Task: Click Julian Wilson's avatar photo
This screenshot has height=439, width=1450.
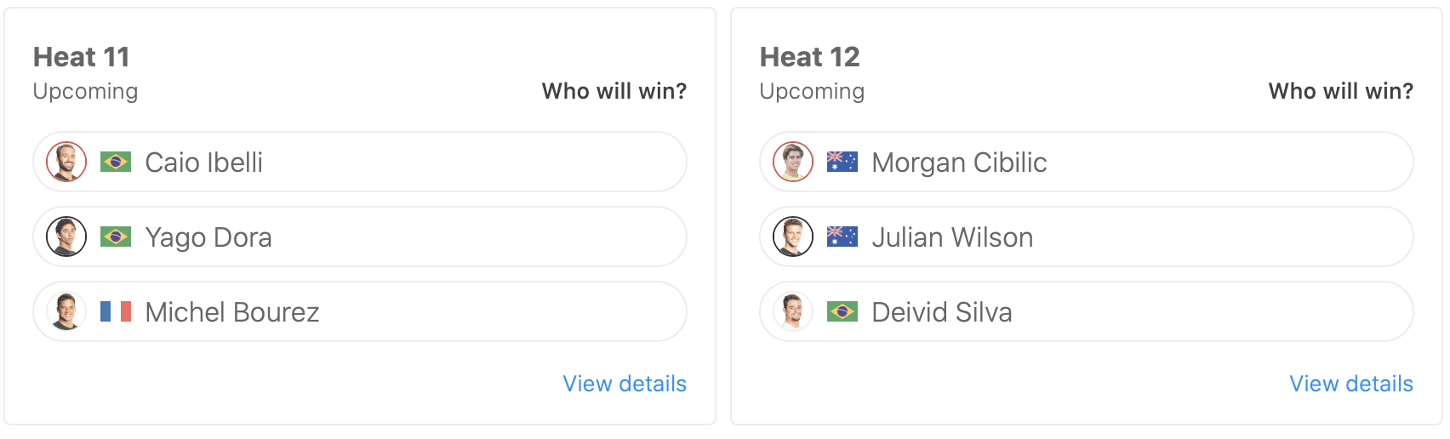Action: [x=793, y=237]
